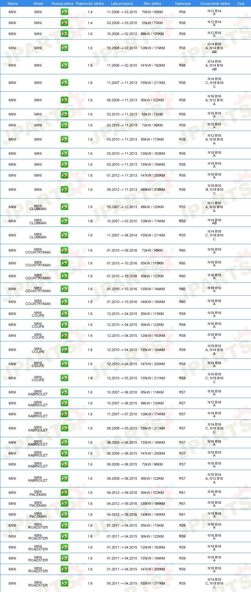Click MINI ROADSTER model with 85kW / 115KM
Viewport: 251px width, 592px height.
(38, 526)
